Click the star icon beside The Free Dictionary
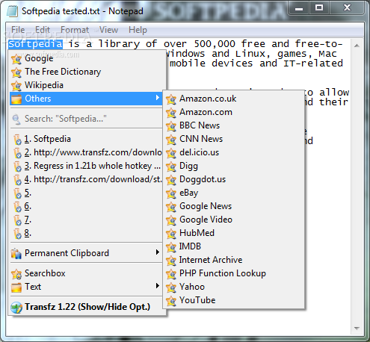Viewport: 370px width, 342px height. click(x=16, y=72)
